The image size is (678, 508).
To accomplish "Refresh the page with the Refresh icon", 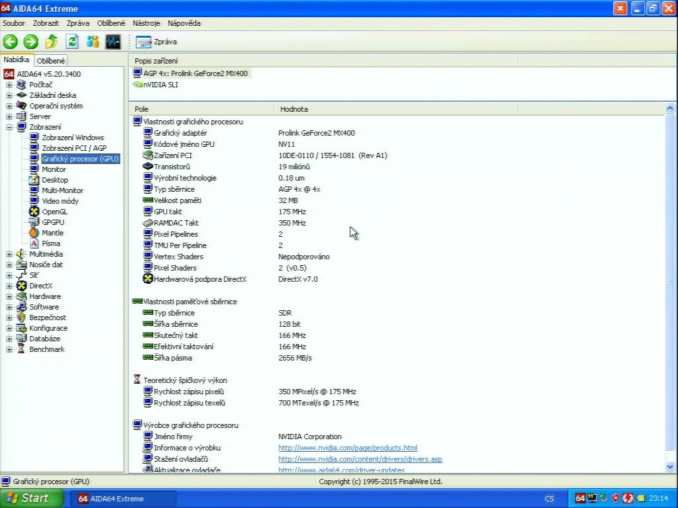I will pyautogui.click(x=72, y=42).
